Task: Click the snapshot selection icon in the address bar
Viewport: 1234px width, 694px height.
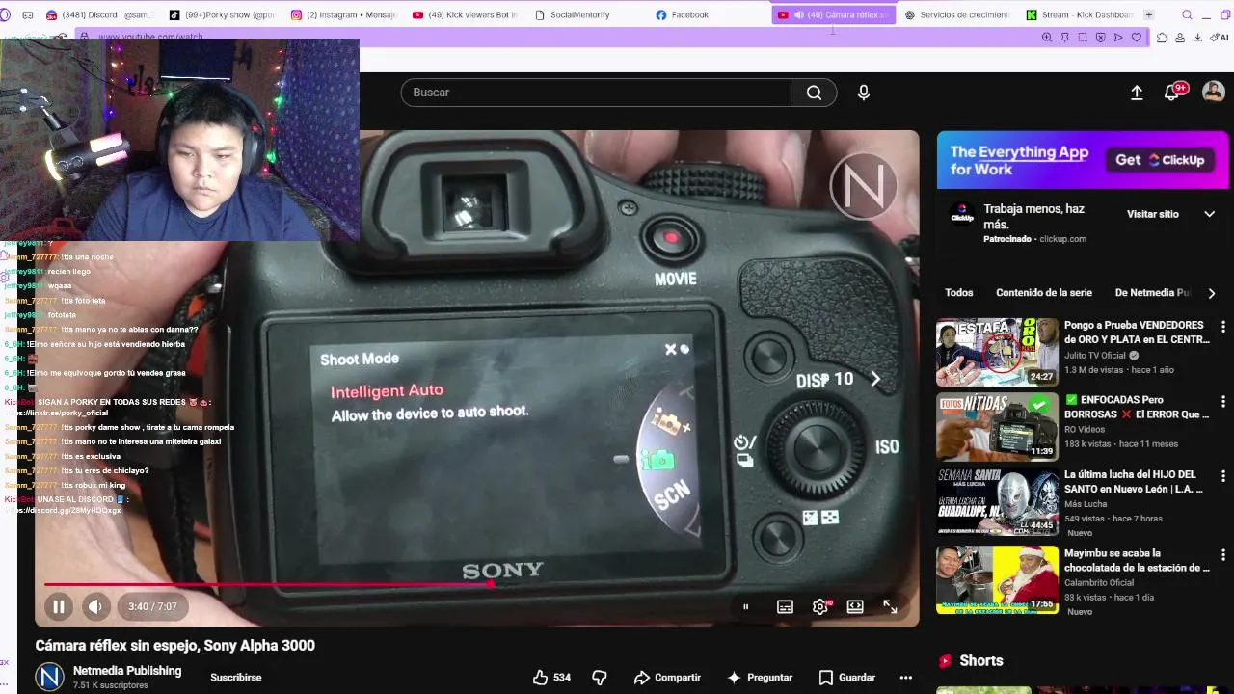Action: [x=1083, y=38]
